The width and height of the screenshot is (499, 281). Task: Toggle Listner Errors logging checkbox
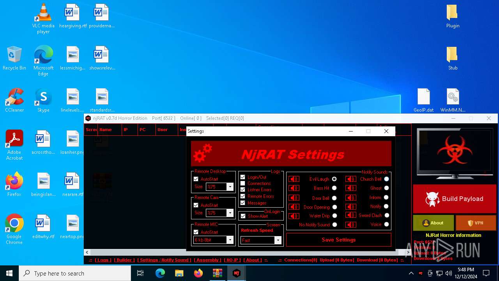coord(243,190)
